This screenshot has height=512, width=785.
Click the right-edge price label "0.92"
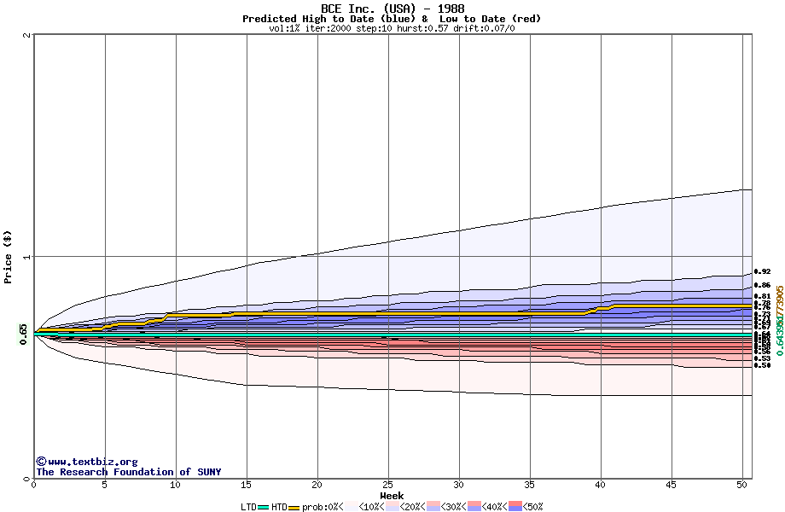click(x=763, y=271)
